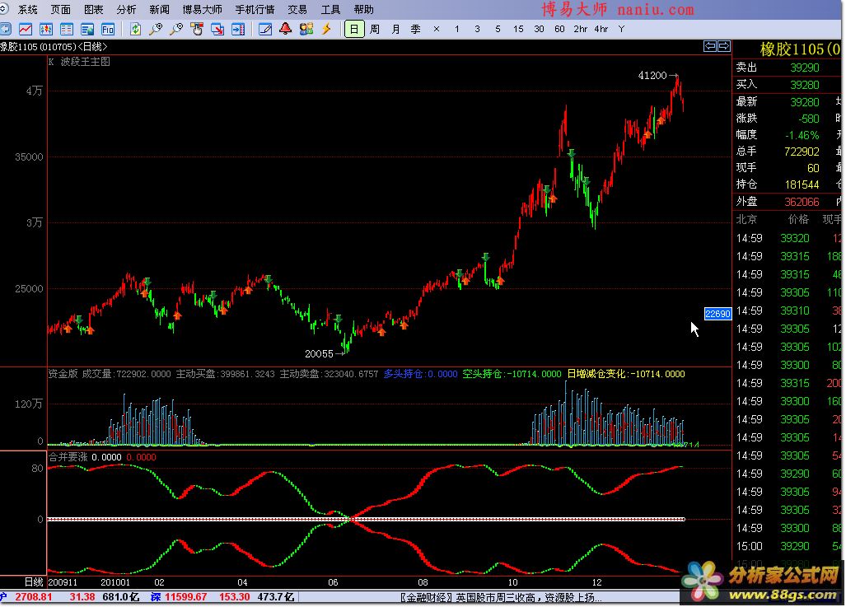Viewport: 846px width, 607px height.
Task: Click 总手 value 722902
Action: pyautogui.click(x=802, y=152)
